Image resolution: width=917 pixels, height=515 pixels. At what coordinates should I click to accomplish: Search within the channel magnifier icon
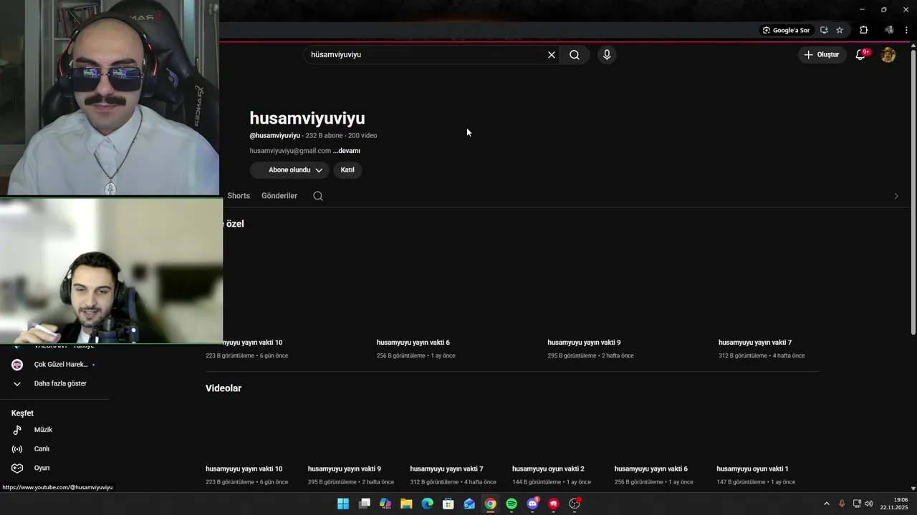(318, 196)
